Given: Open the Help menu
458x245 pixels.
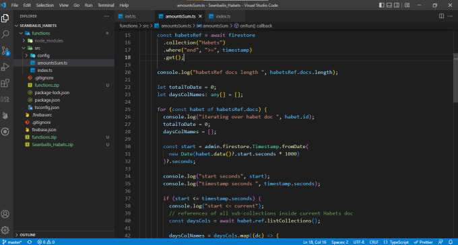Looking at the screenshot, I should coord(124,5).
